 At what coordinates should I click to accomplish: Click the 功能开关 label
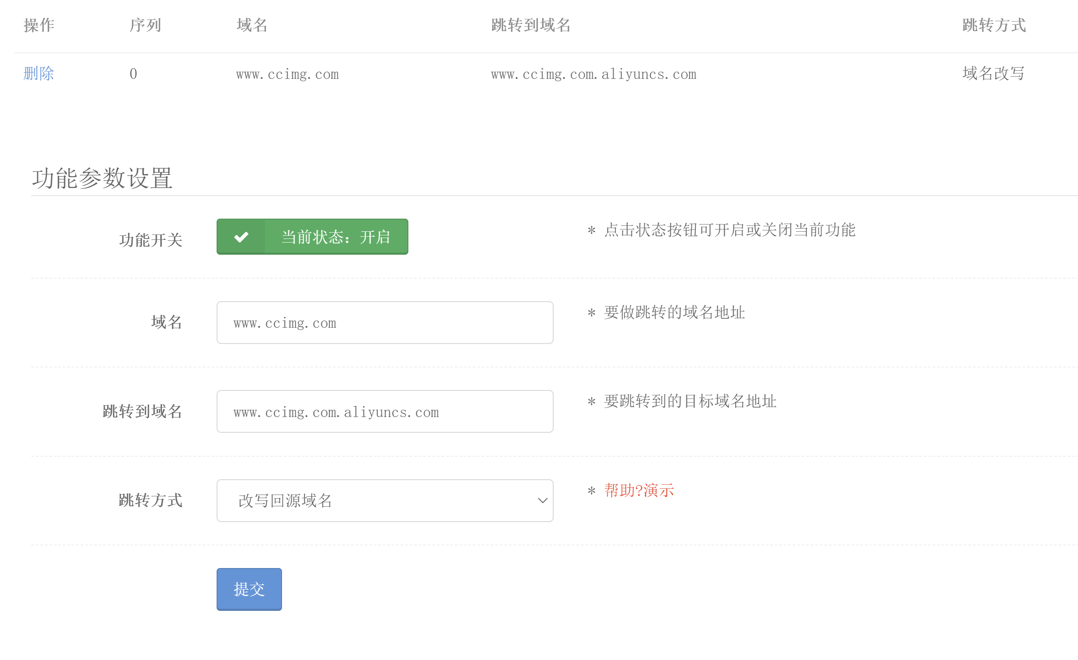click(151, 240)
